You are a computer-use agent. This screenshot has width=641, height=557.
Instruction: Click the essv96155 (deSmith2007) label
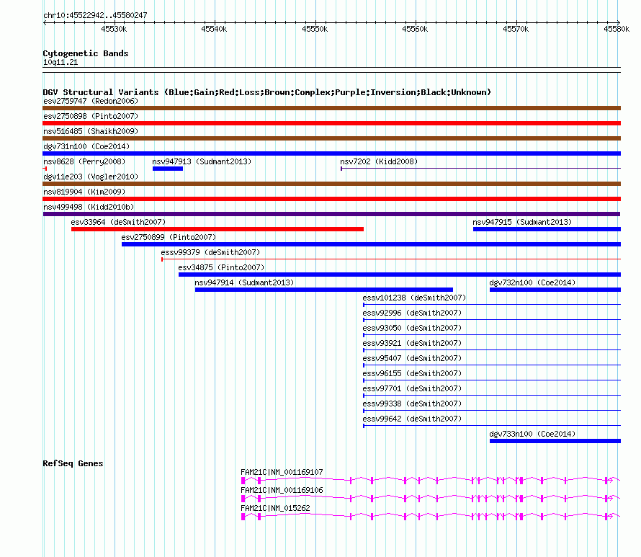(412, 373)
